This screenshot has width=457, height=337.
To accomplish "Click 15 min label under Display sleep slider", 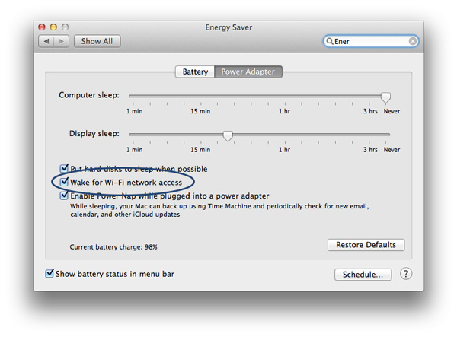I will pyautogui.click(x=200, y=150).
